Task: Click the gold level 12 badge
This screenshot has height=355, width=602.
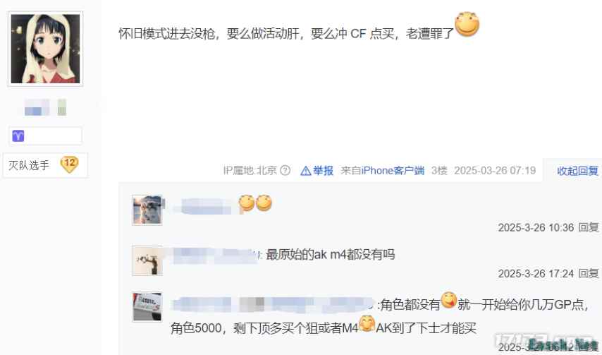Action: click(x=69, y=164)
